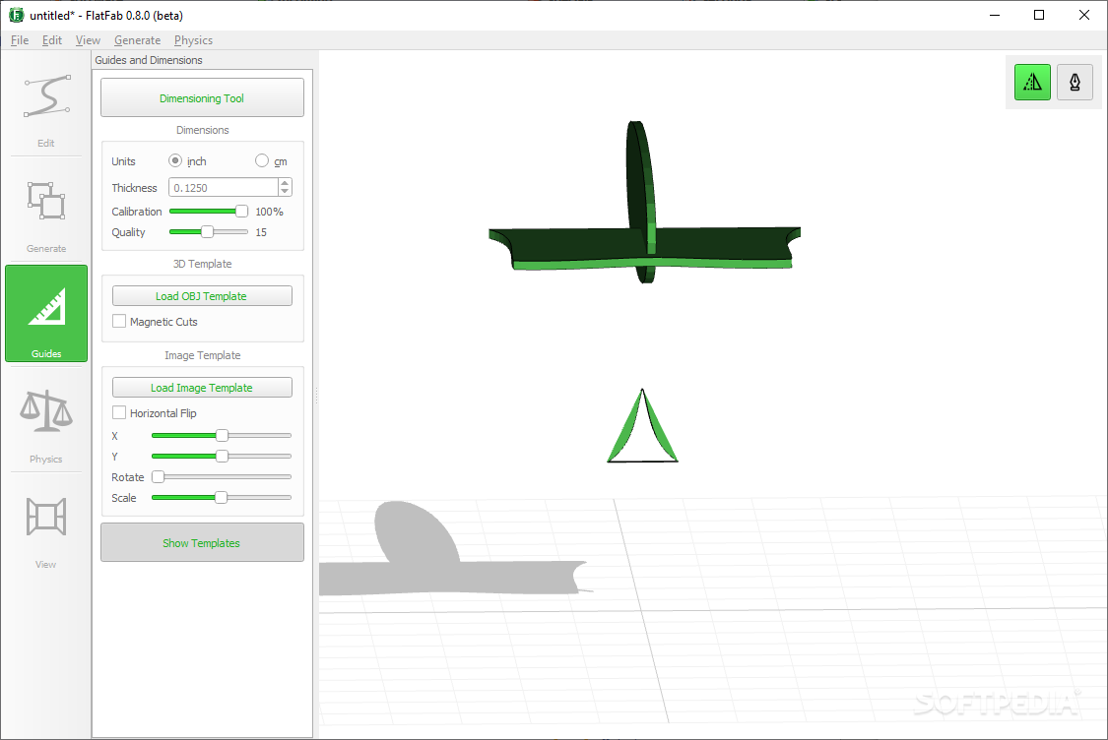
Task: Decrease Thickness with down arrow
Action: (x=285, y=191)
